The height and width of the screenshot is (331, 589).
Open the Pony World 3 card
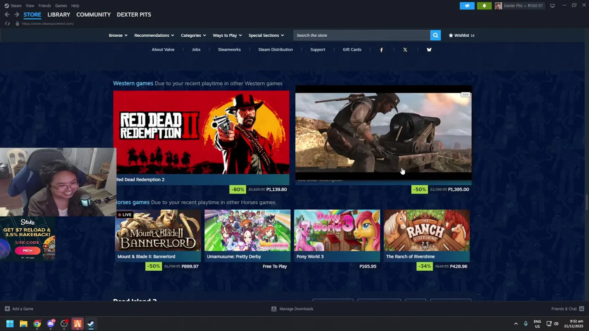coord(337,235)
